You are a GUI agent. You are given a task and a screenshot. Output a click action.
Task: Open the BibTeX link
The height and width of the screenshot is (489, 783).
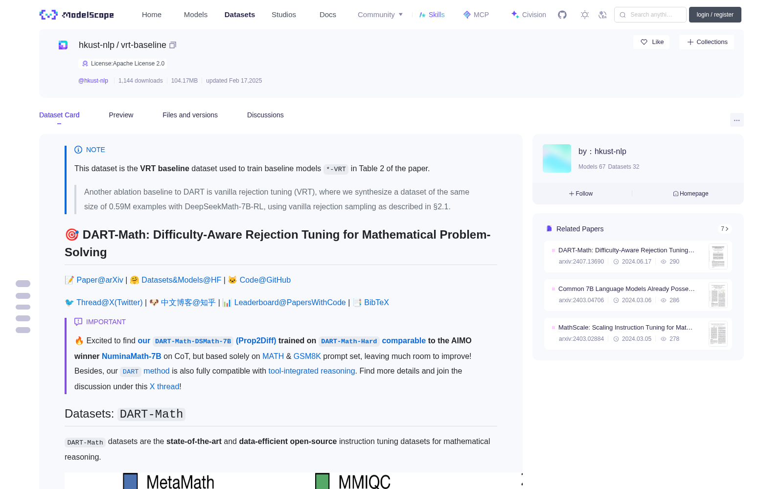(376, 303)
